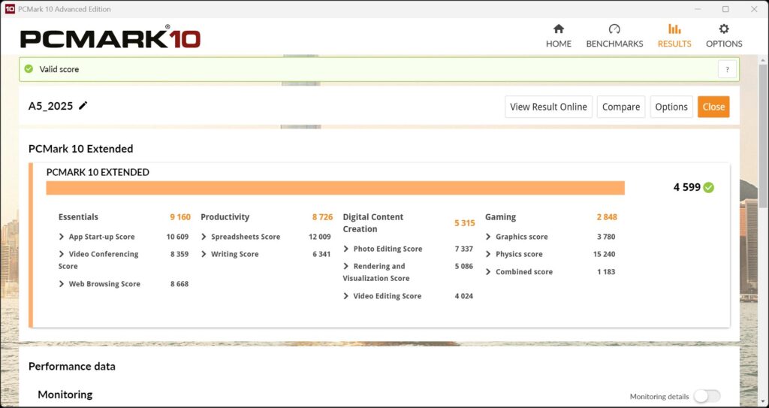Screen dimensions: 769x408
Task: Click the overall score 4 599
Action: (686, 187)
